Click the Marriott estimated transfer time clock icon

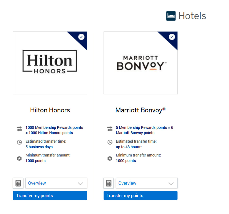coord(110,142)
